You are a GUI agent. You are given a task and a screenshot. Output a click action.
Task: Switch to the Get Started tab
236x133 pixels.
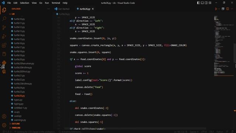62,9
